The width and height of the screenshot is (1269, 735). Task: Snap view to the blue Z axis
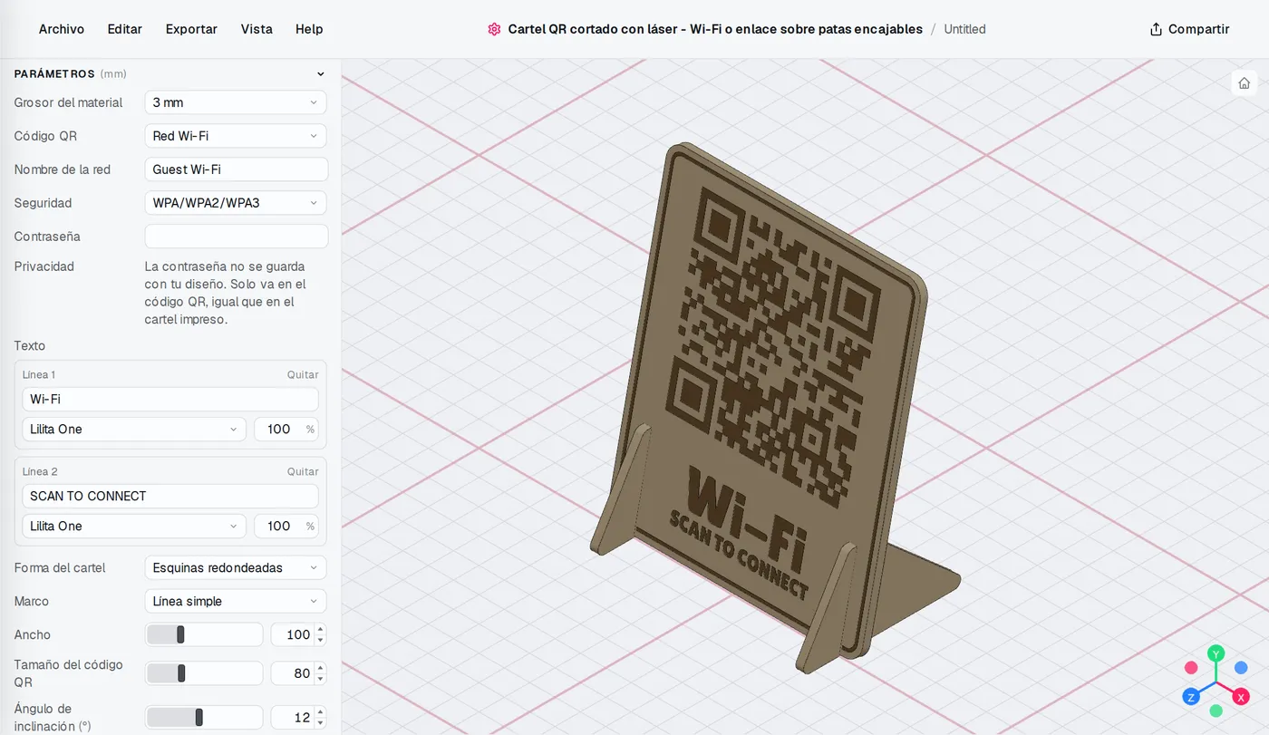[x=1191, y=697]
